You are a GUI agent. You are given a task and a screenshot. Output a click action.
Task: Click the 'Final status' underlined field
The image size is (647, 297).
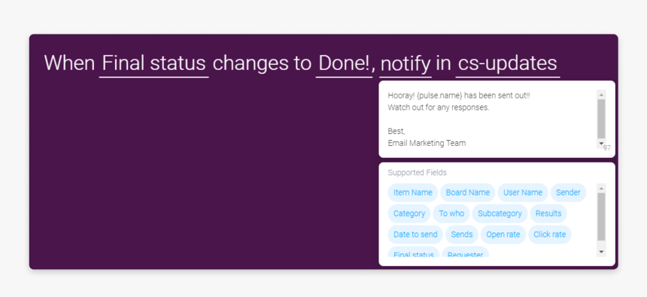tap(154, 64)
